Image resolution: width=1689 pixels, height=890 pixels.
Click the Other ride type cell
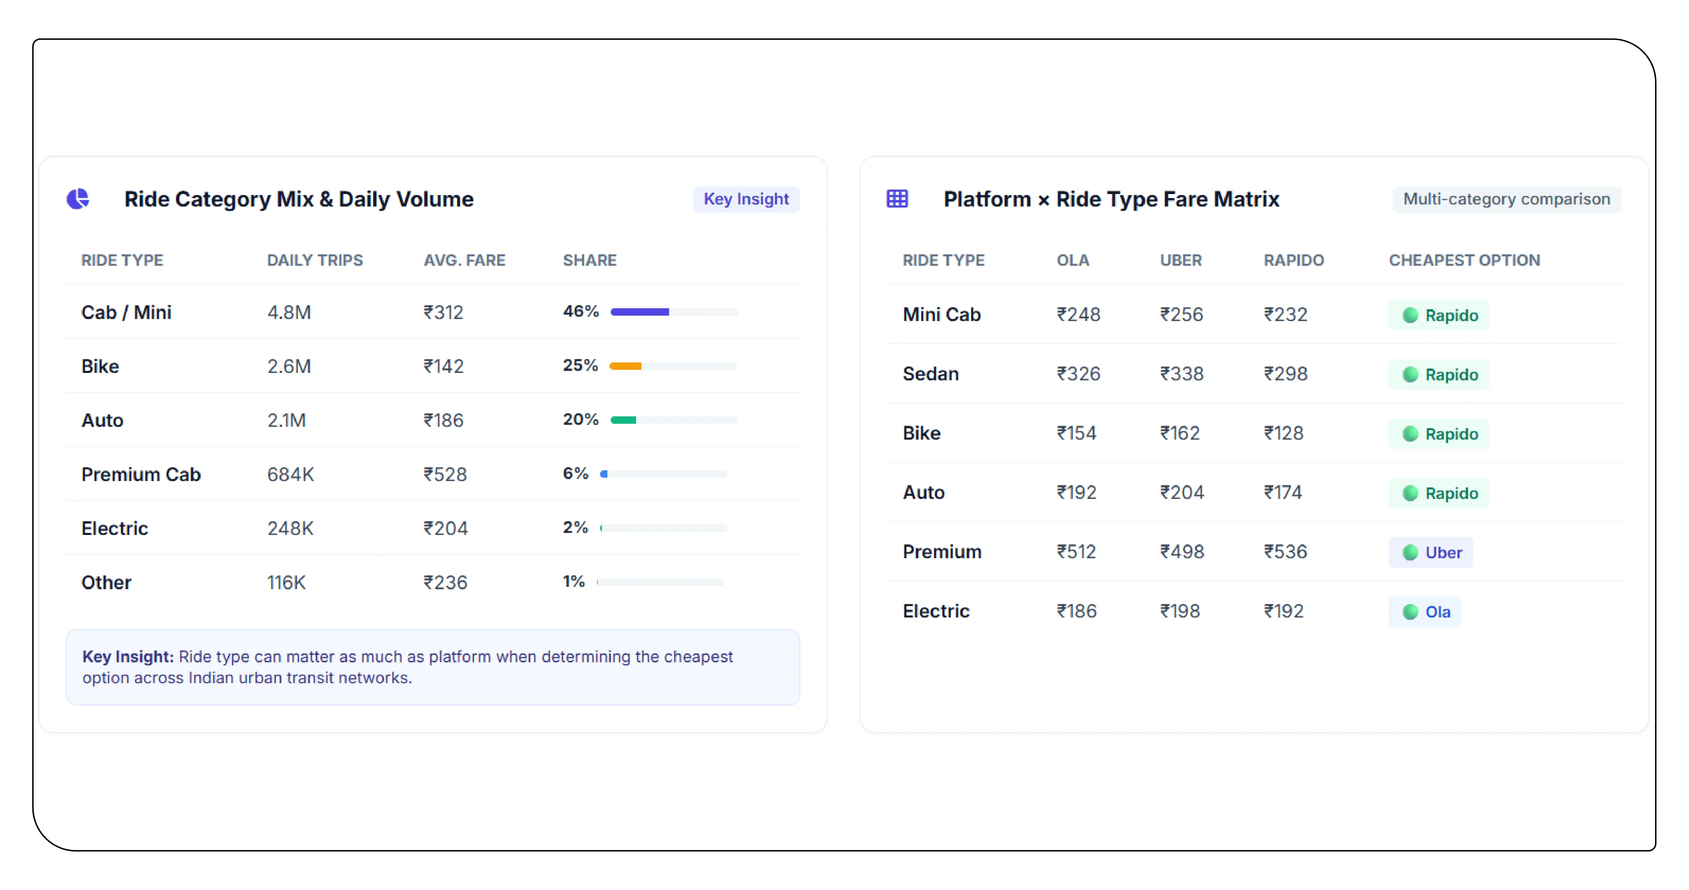[106, 583]
